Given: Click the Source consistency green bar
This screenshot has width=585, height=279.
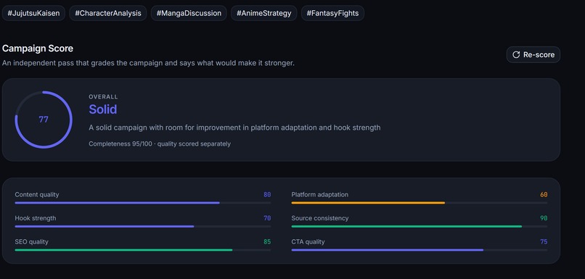Looking at the screenshot, I should pos(406,227).
